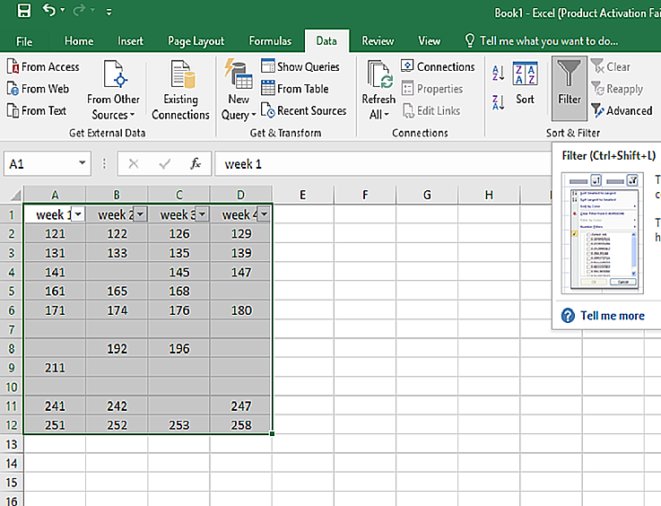Click the Undo arrow icon
661x506 pixels.
(x=49, y=10)
